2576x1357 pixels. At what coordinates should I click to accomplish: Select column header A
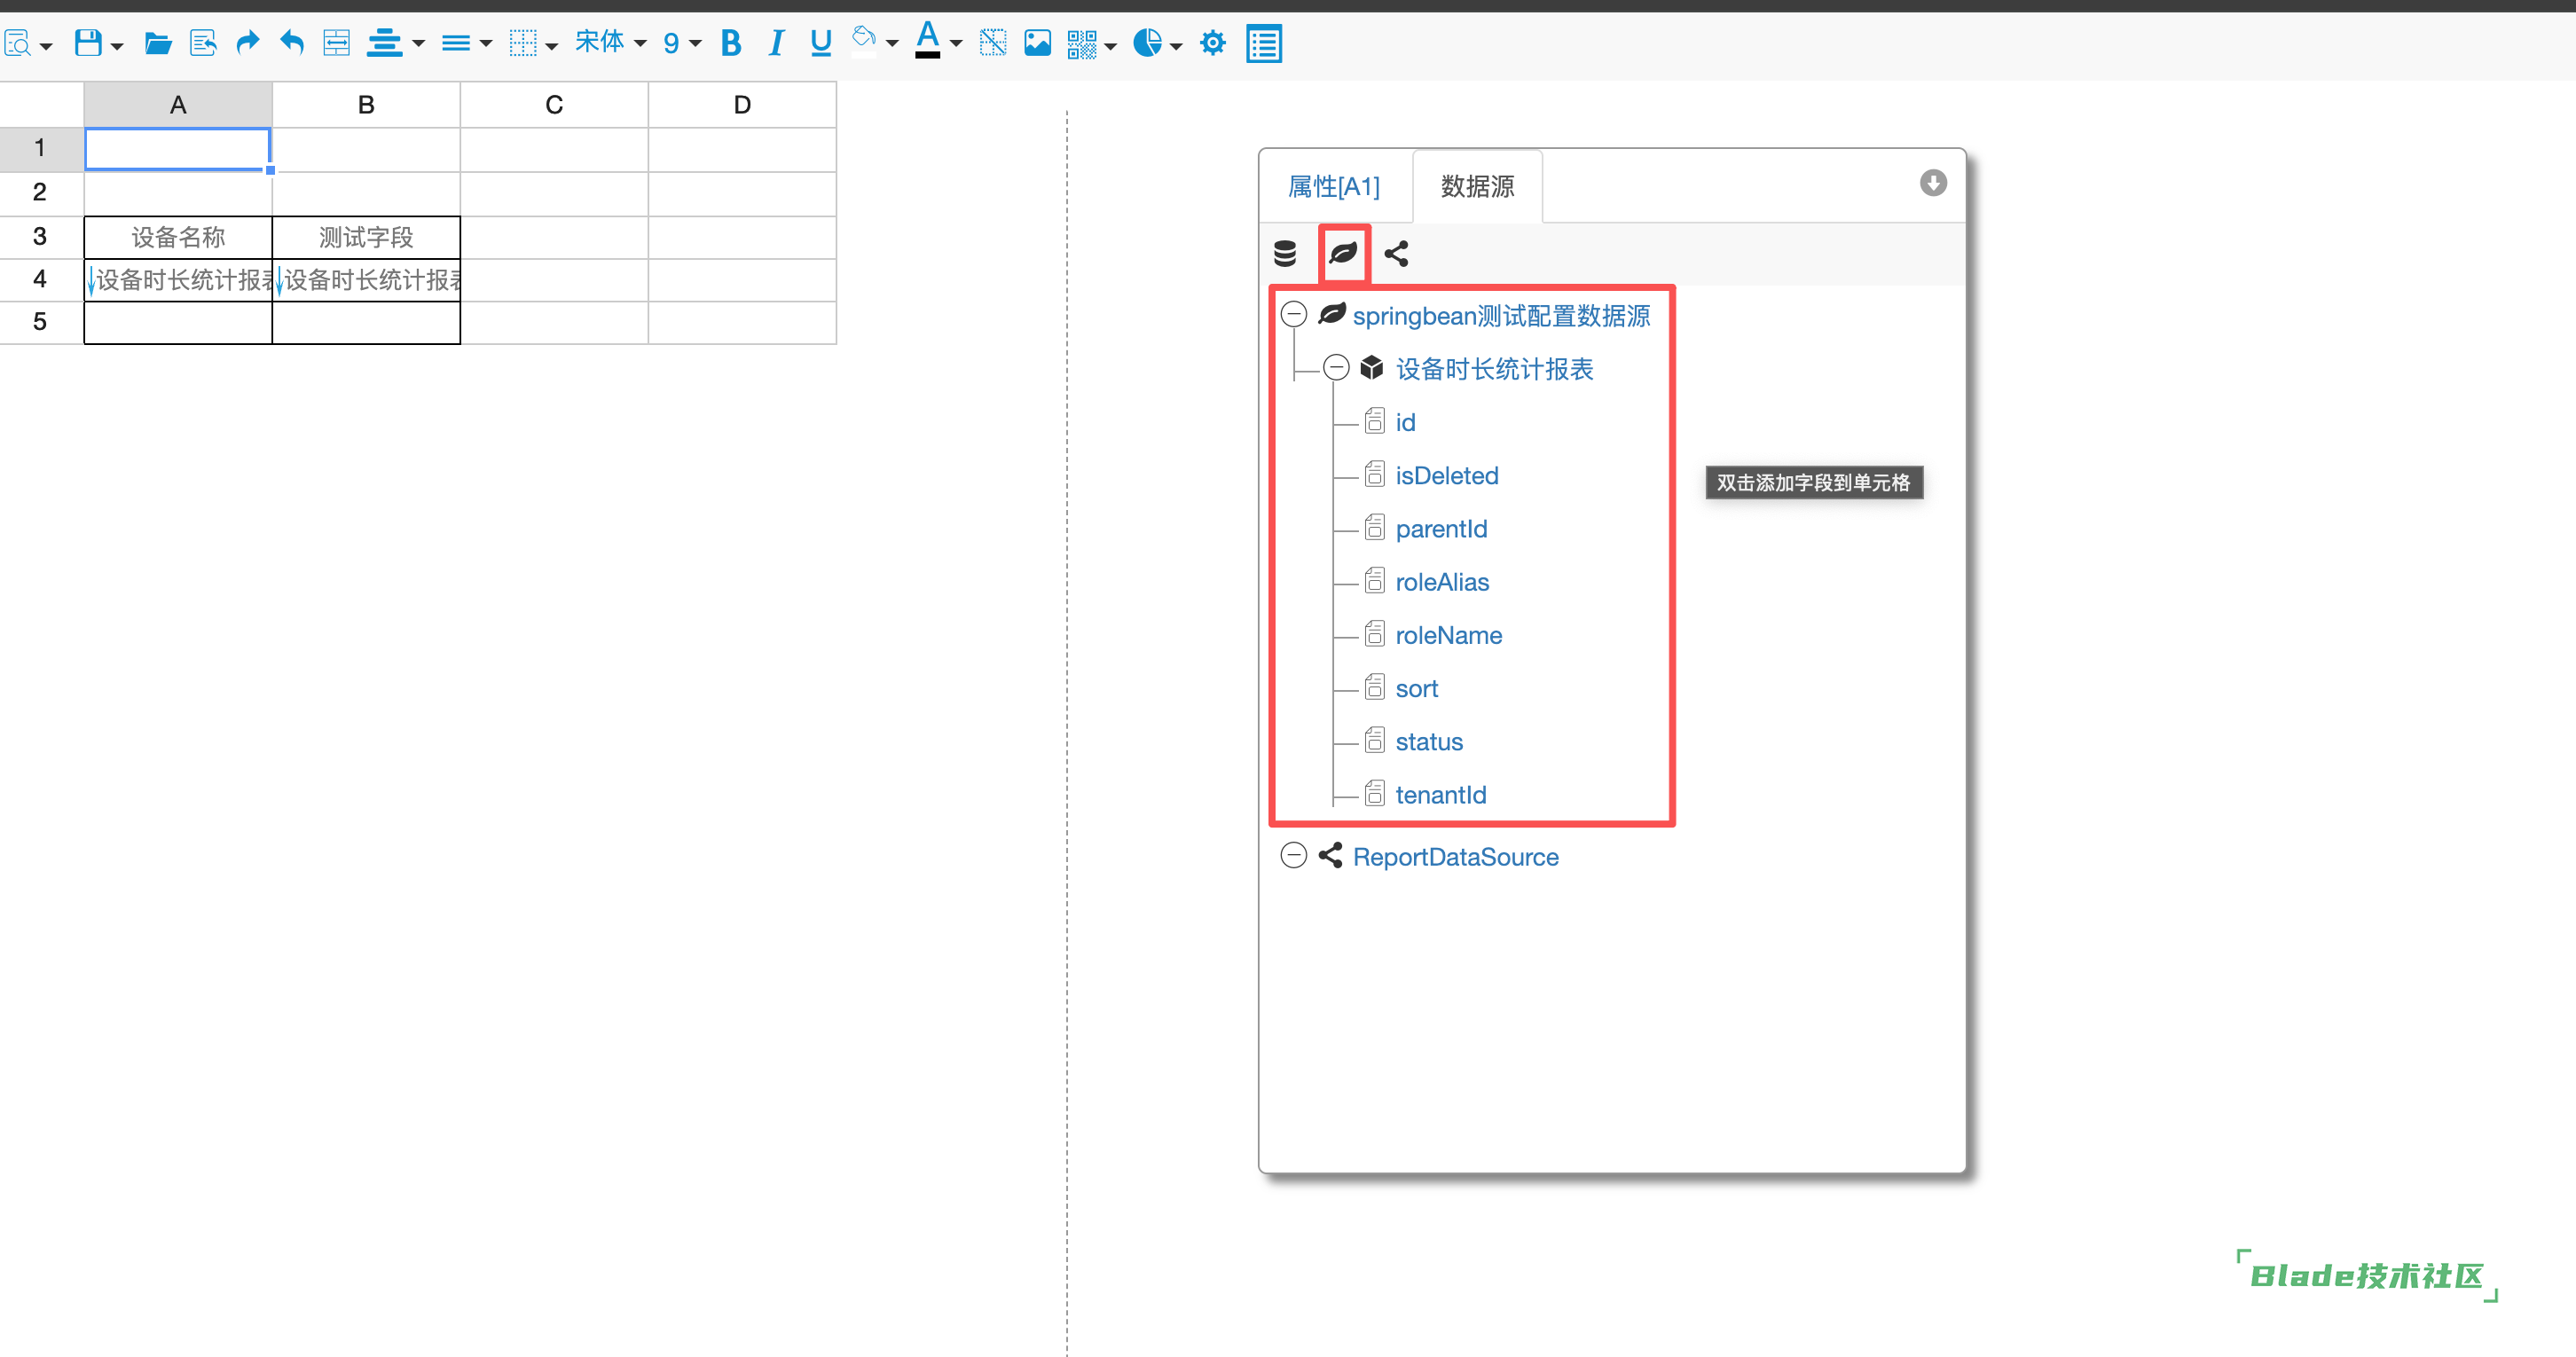point(178,105)
